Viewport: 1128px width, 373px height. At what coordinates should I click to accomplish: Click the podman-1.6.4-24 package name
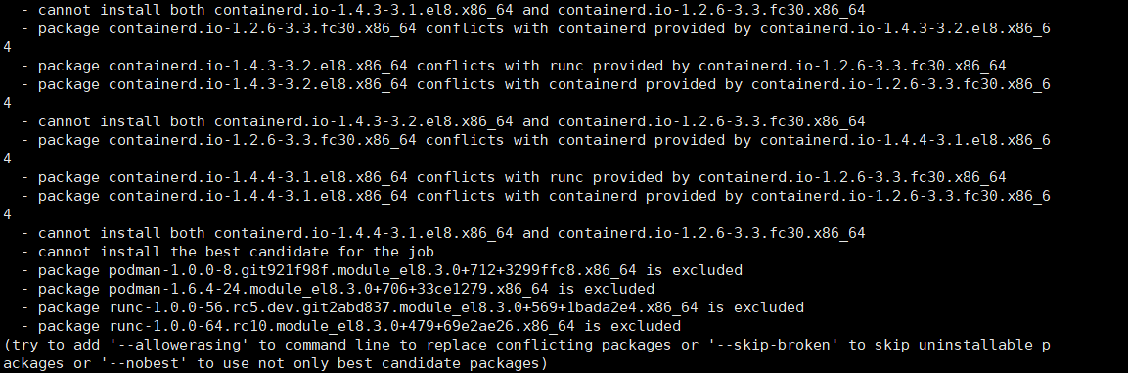pyautogui.click(x=329, y=290)
